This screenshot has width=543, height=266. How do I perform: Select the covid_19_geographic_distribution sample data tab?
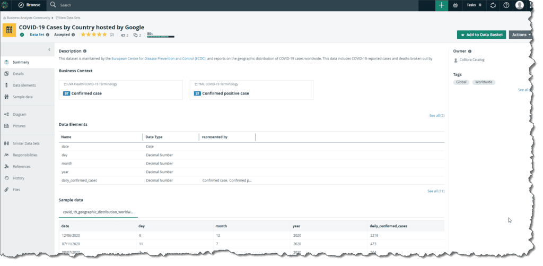[x=98, y=211]
